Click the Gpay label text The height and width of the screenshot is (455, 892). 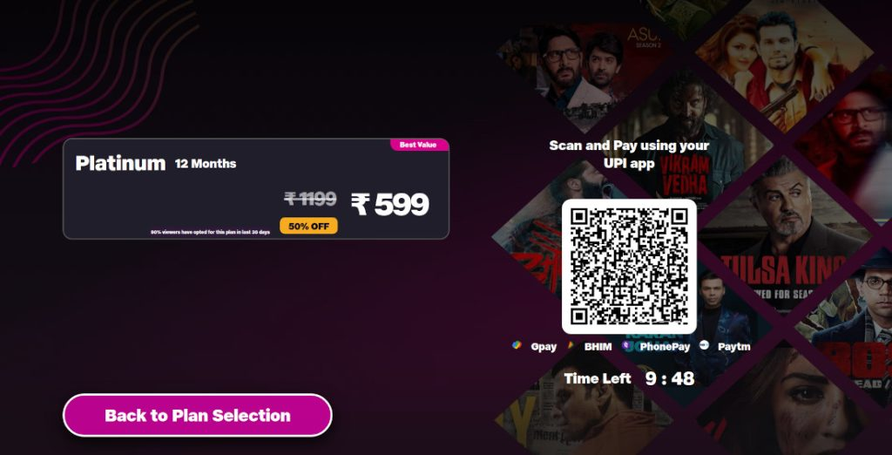(544, 346)
